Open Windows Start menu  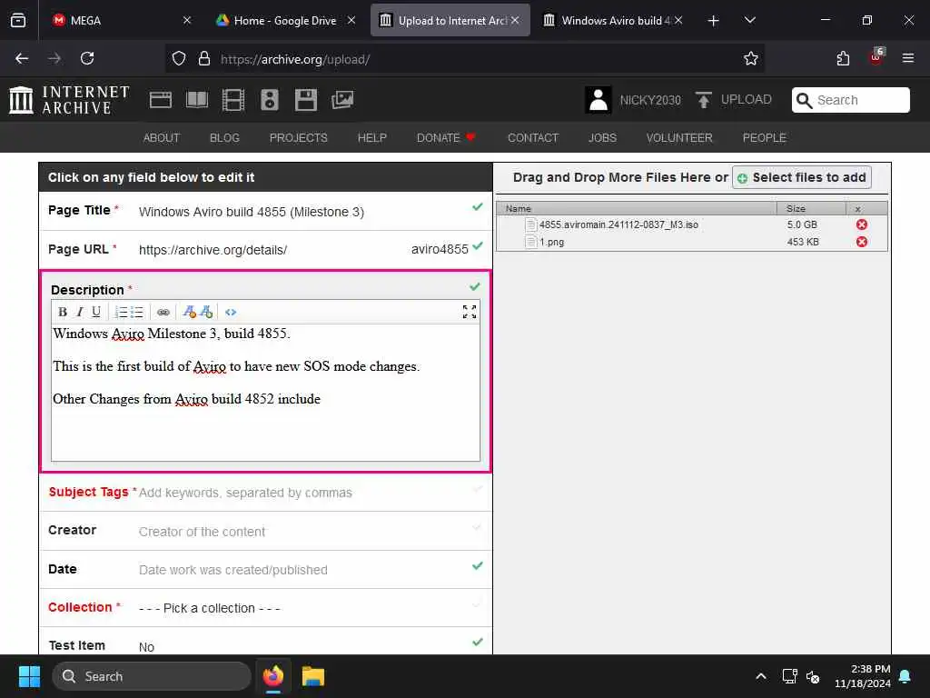pyautogui.click(x=29, y=676)
